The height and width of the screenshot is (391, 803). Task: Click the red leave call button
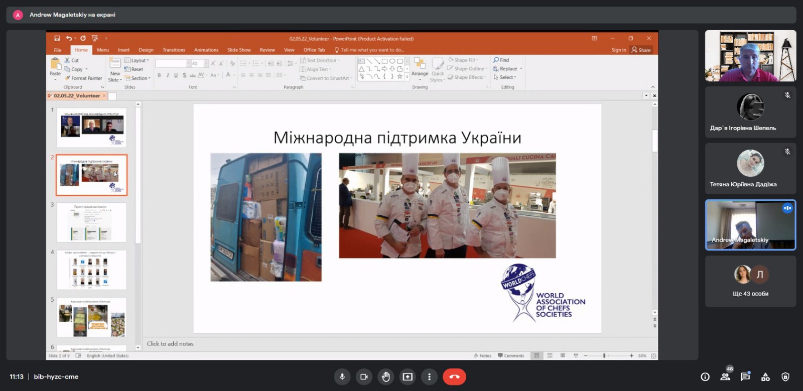click(x=454, y=377)
